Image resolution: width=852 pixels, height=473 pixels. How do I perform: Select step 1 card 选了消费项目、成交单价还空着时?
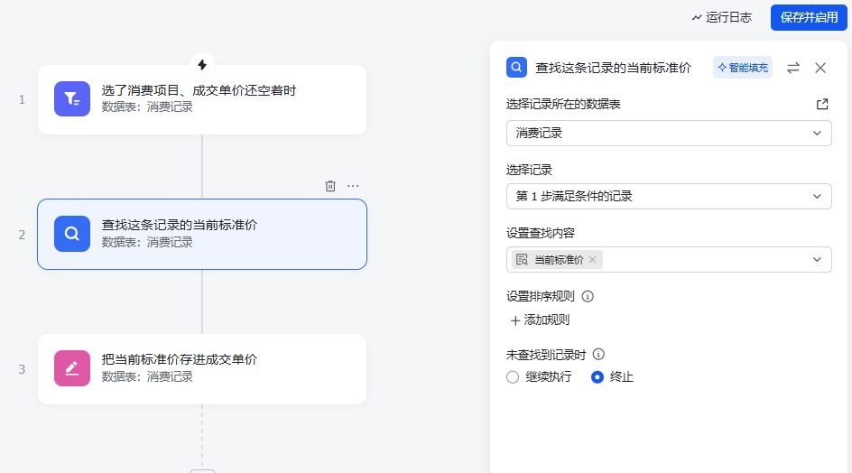pyautogui.click(x=202, y=99)
